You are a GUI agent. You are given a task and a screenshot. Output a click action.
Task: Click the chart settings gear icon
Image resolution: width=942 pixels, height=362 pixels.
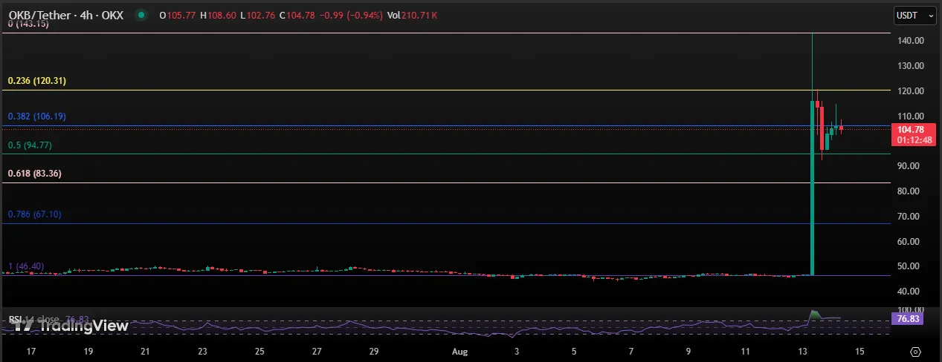click(915, 352)
